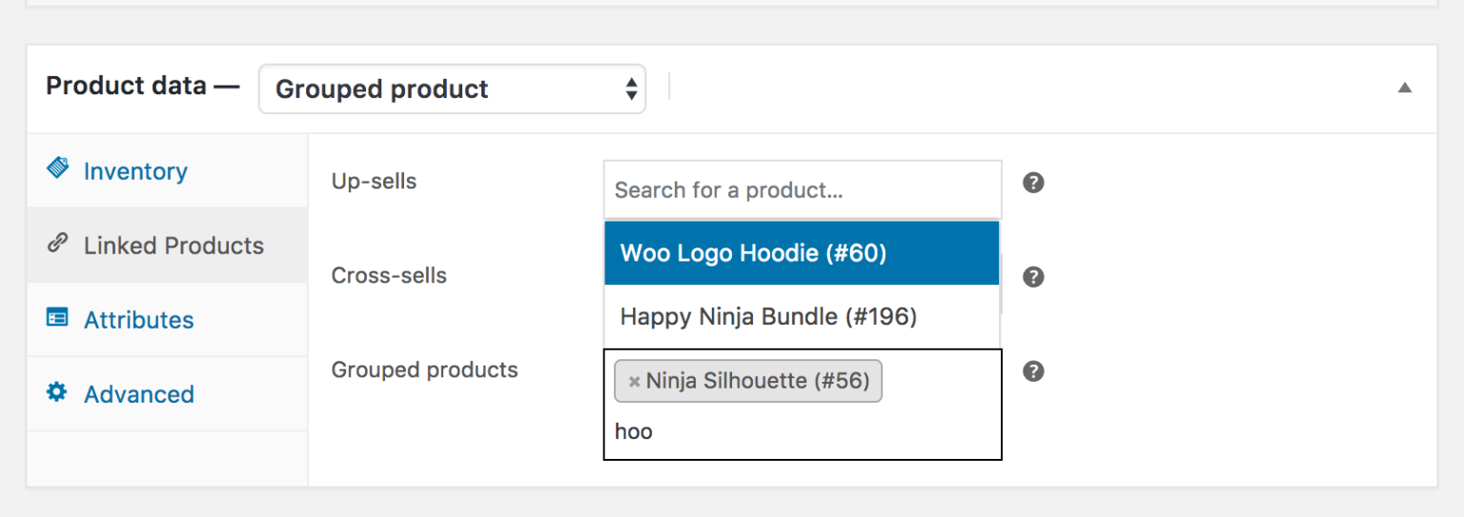
Task: Go to the Attributes tab
Action: click(x=138, y=320)
